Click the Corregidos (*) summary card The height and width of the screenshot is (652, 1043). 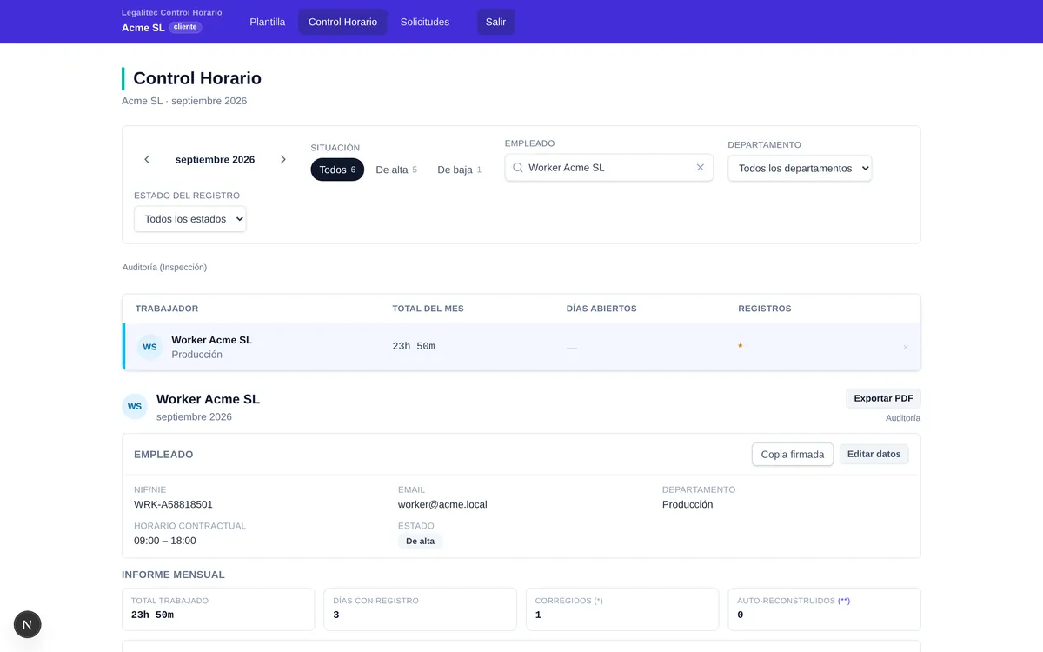click(622, 609)
